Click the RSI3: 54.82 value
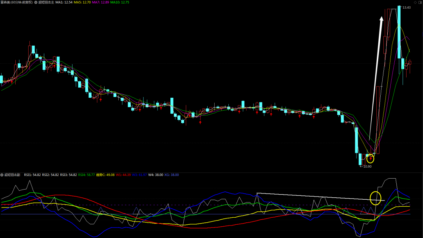 pos(69,175)
